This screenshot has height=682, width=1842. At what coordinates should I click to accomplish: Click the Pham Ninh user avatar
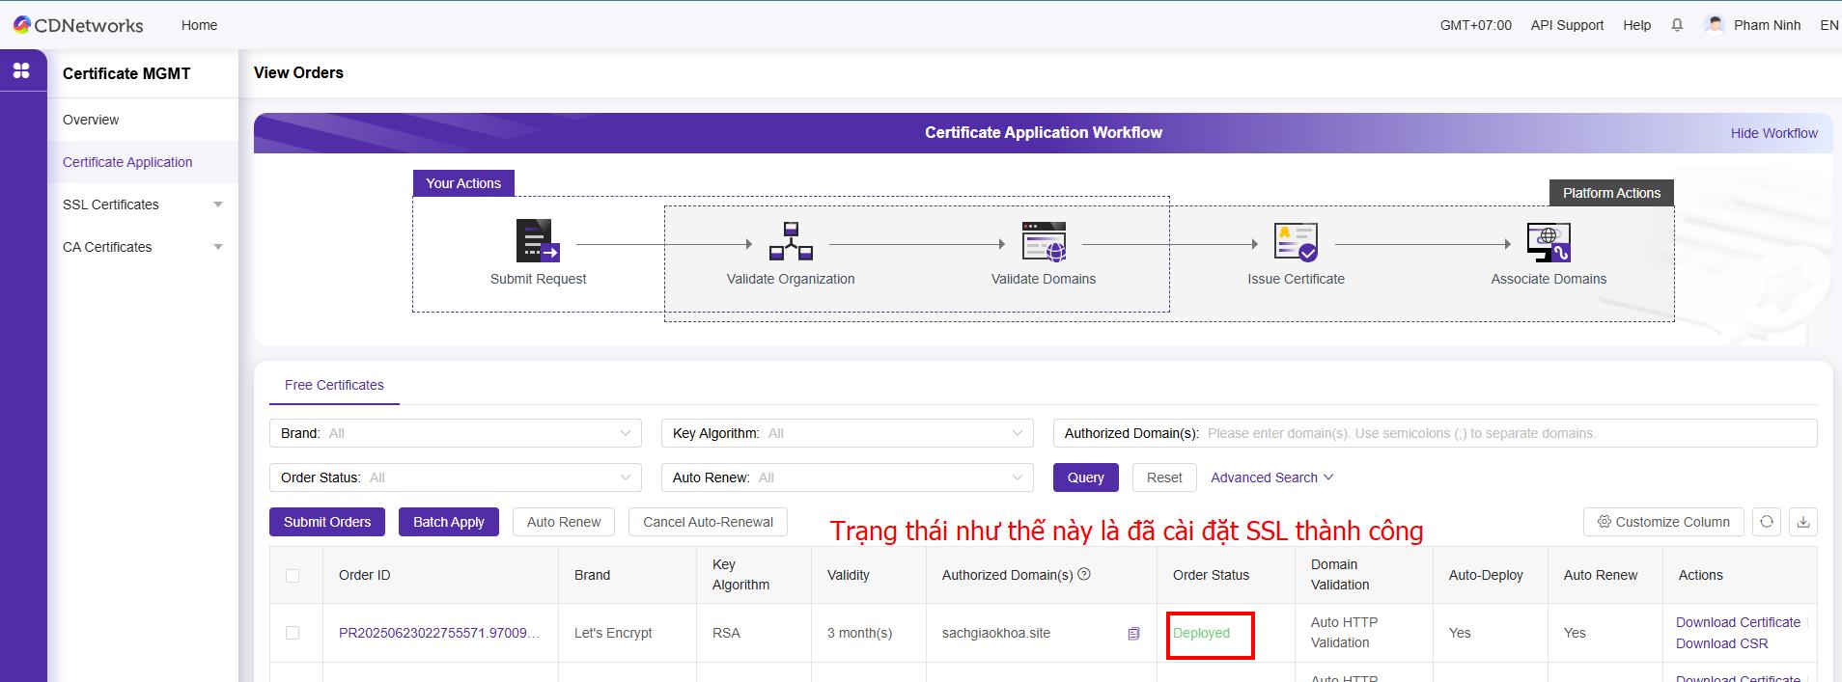coord(1715,25)
